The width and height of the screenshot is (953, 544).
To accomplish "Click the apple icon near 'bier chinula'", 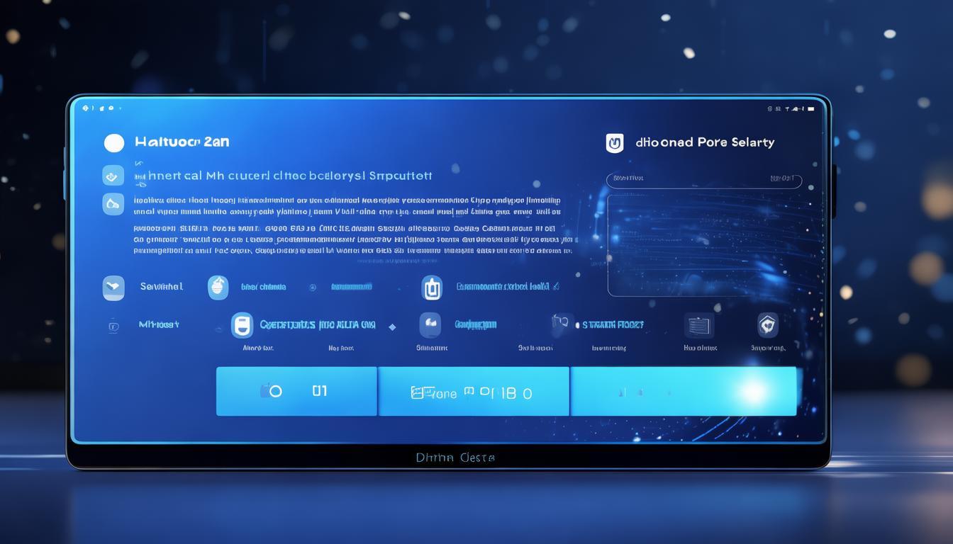I will coord(217,286).
